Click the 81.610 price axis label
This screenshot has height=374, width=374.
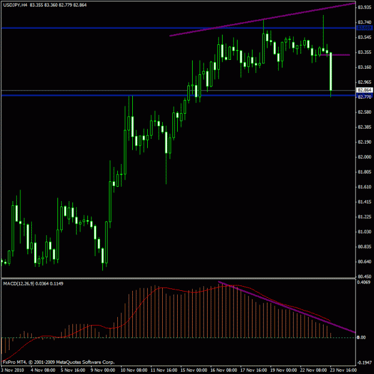tap(364, 187)
